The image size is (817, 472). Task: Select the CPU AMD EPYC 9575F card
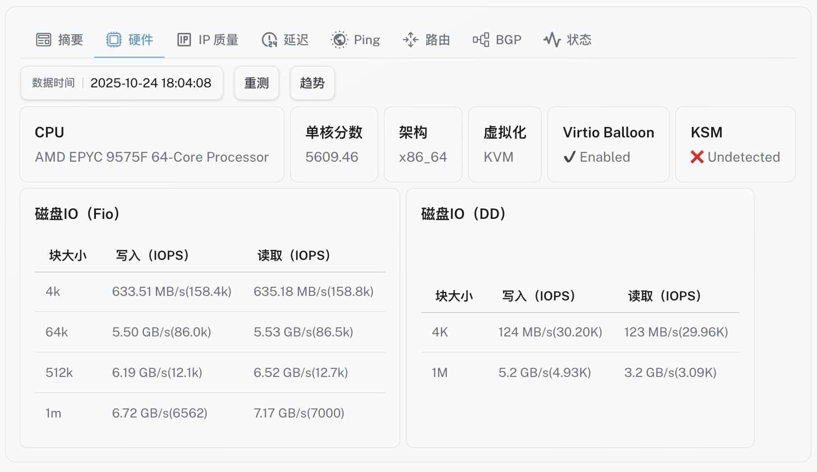(x=152, y=145)
